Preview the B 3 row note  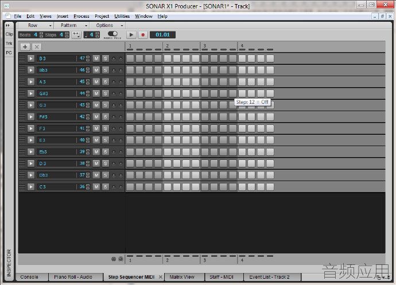(31, 58)
